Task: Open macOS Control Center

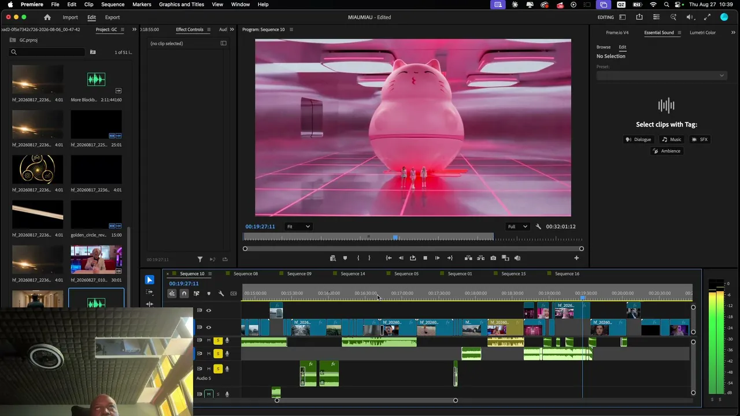Action: [678, 5]
